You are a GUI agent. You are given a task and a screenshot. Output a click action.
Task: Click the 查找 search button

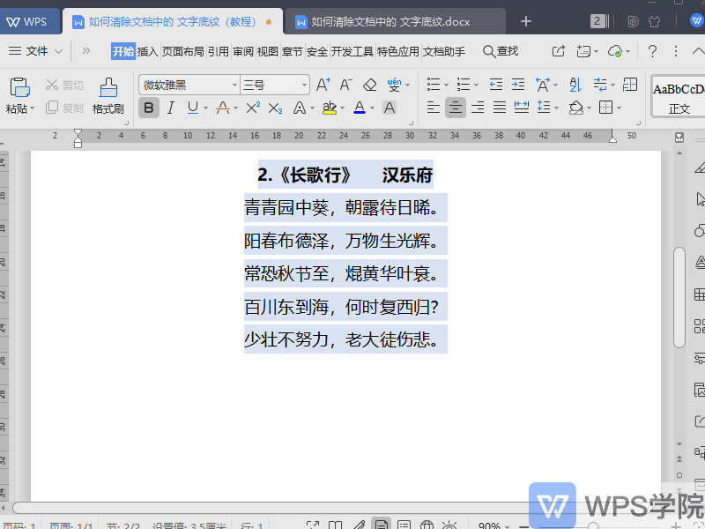click(501, 51)
